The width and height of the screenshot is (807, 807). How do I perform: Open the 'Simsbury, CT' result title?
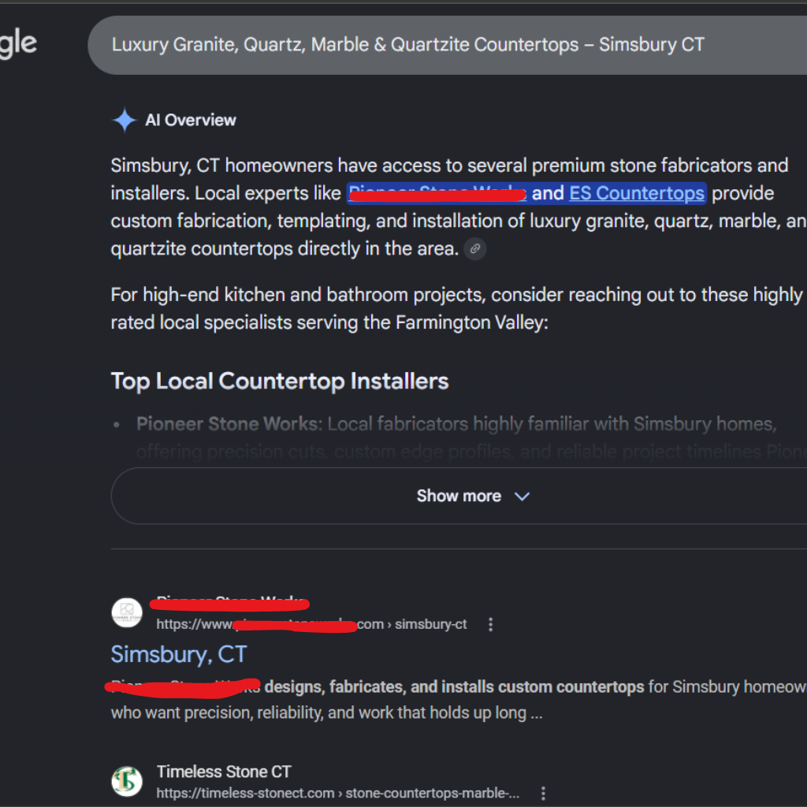click(x=179, y=654)
